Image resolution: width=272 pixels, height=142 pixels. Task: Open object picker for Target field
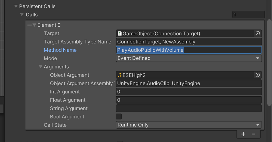258,33
